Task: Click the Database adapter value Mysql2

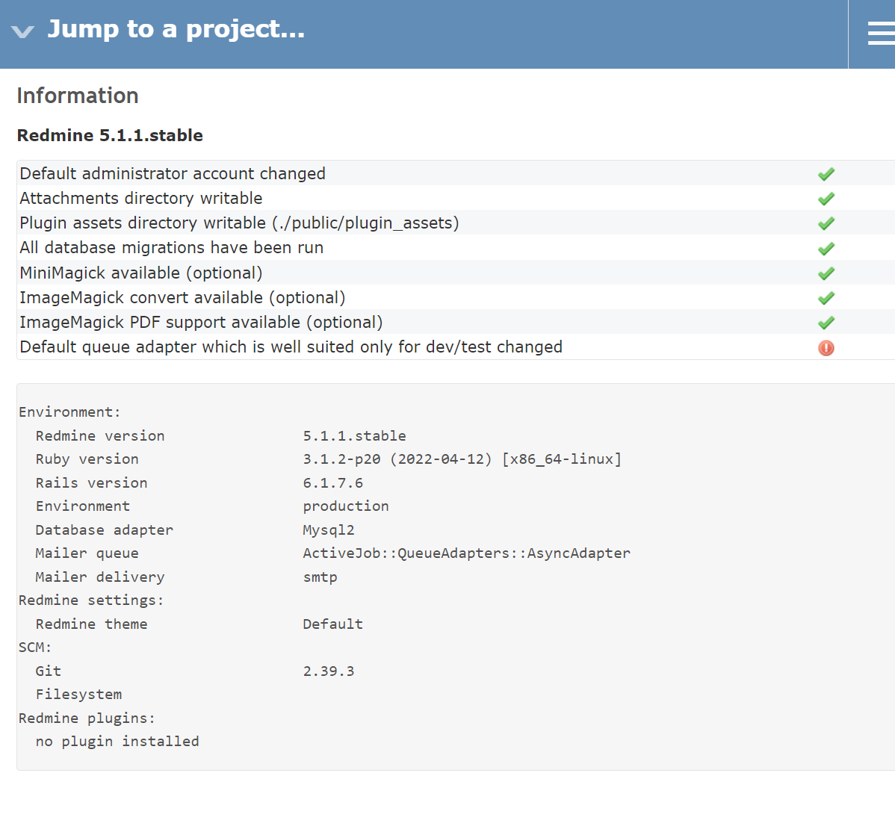Action: point(329,530)
